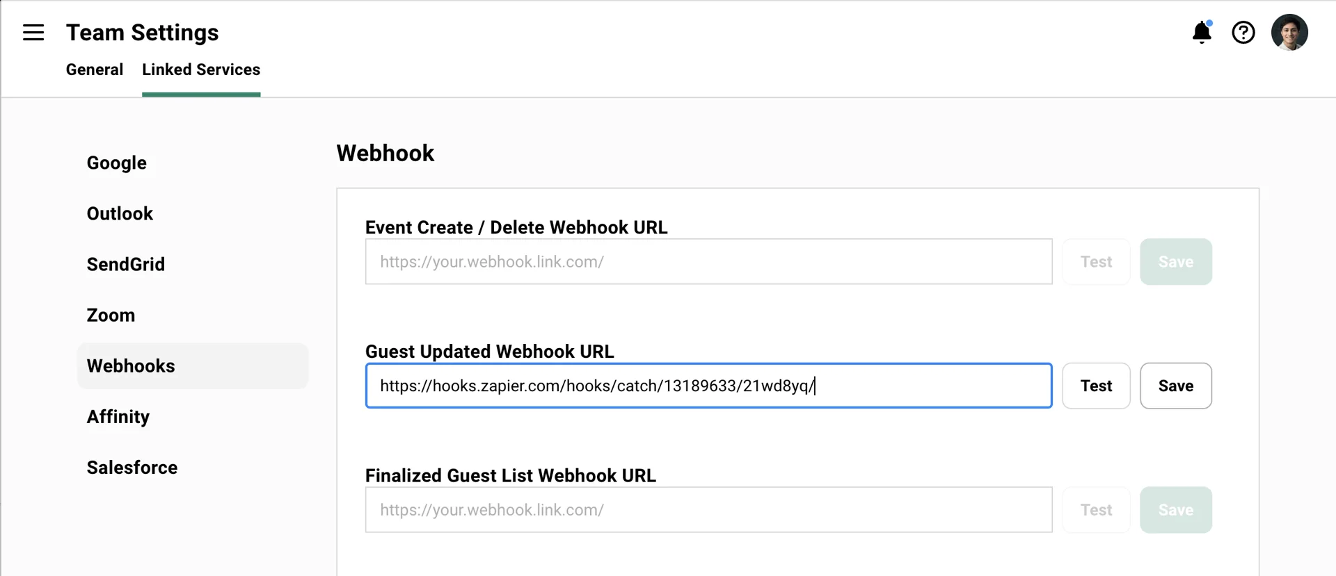The width and height of the screenshot is (1336, 576).
Task: Test the Event Create / Delete webhook
Action: (1096, 262)
